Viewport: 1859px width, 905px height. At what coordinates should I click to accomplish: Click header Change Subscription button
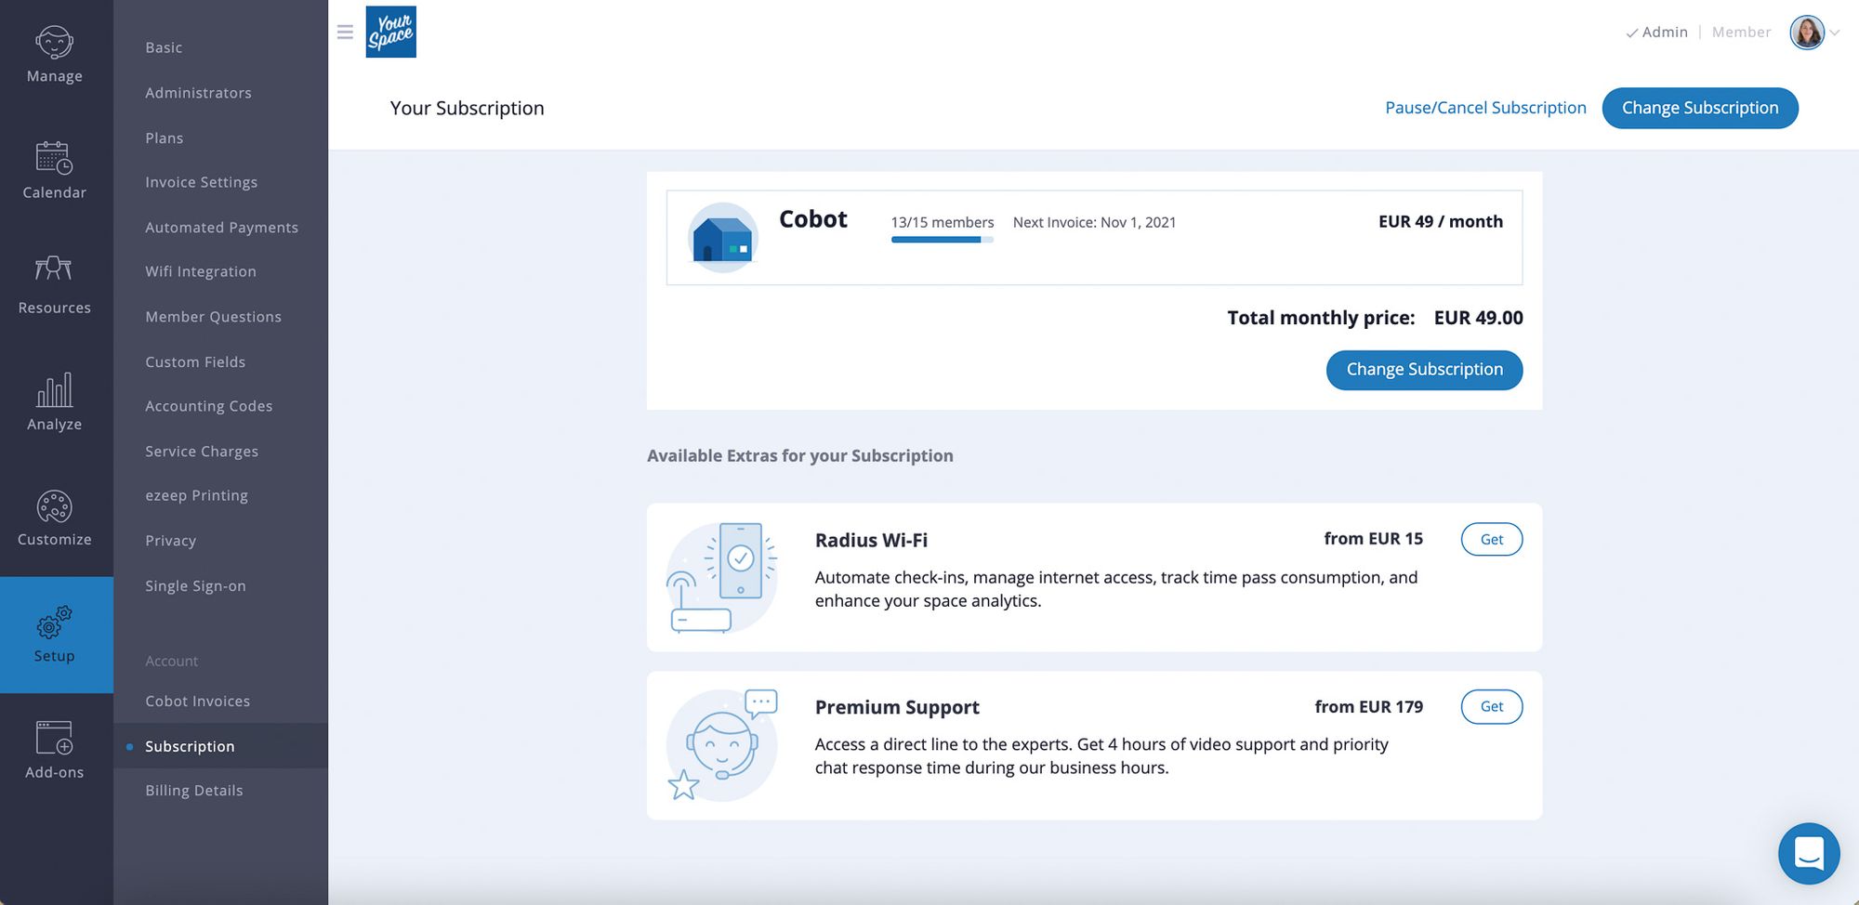tap(1700, 108)
